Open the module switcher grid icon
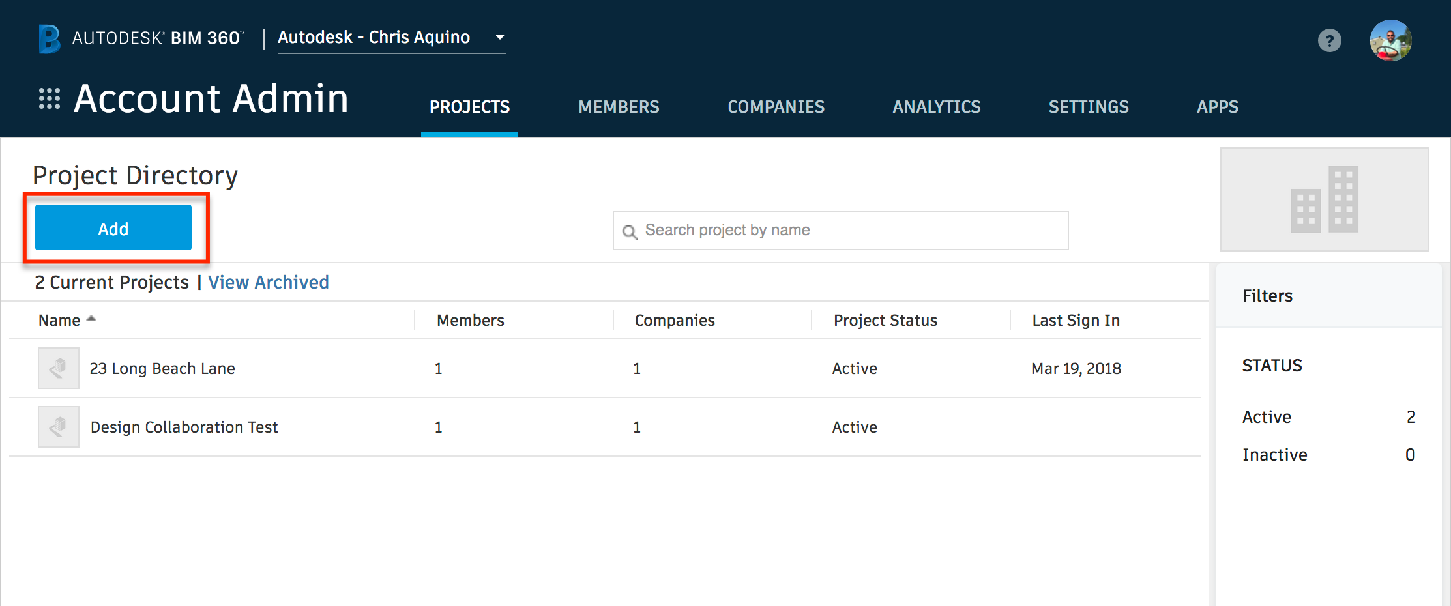 click(50, 98)
